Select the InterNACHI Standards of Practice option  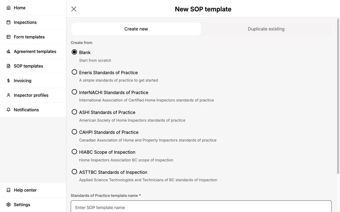(x=74, y=92)
